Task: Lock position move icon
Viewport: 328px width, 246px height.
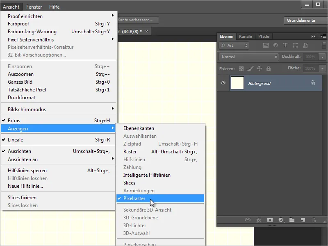Action: click(260, 68)
